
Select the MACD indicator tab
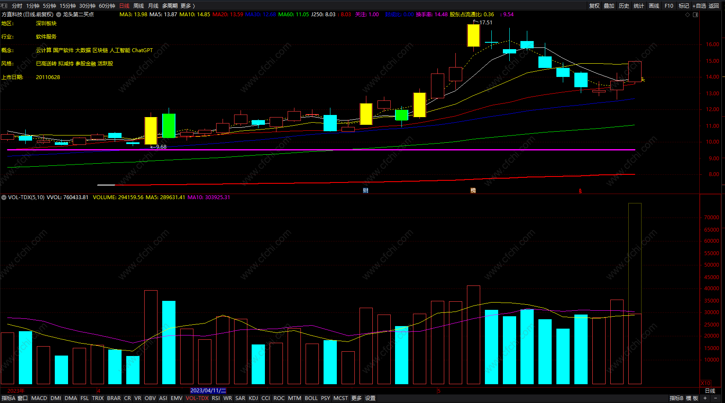(39, 398)
